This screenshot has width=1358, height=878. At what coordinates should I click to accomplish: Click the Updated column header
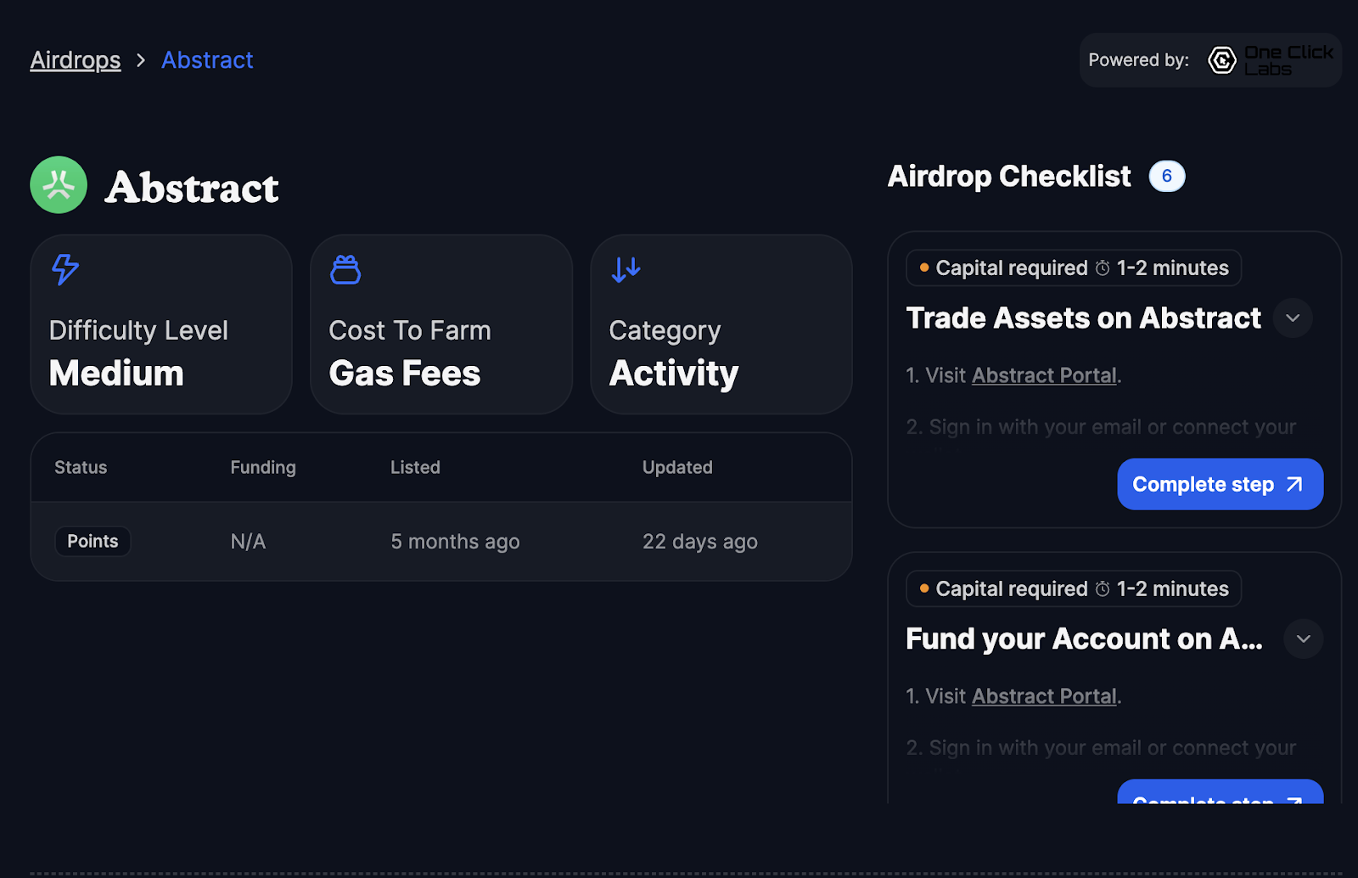677,467
